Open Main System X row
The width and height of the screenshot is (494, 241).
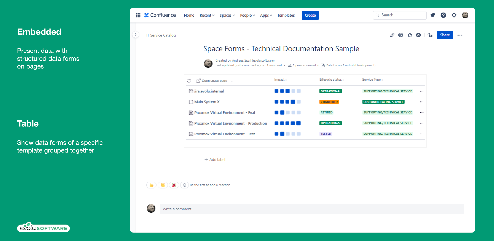(x=207, y=102)
